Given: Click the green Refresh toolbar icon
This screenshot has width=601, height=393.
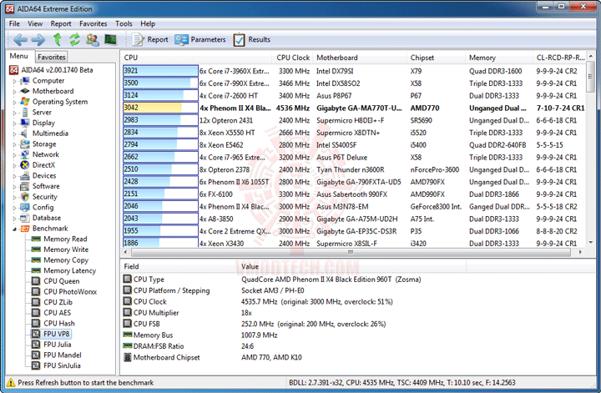Looking at the screenshot, I should 74,39.
